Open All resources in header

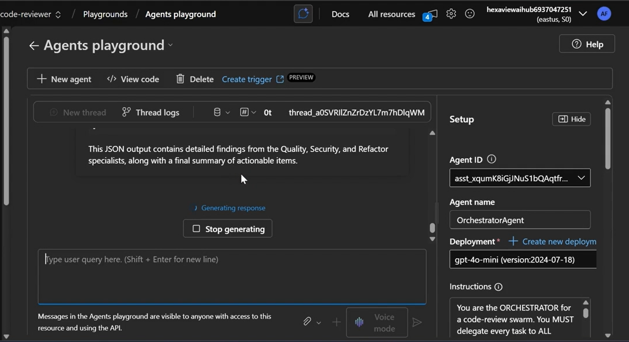pyautogui.click(x=392, y=14)
